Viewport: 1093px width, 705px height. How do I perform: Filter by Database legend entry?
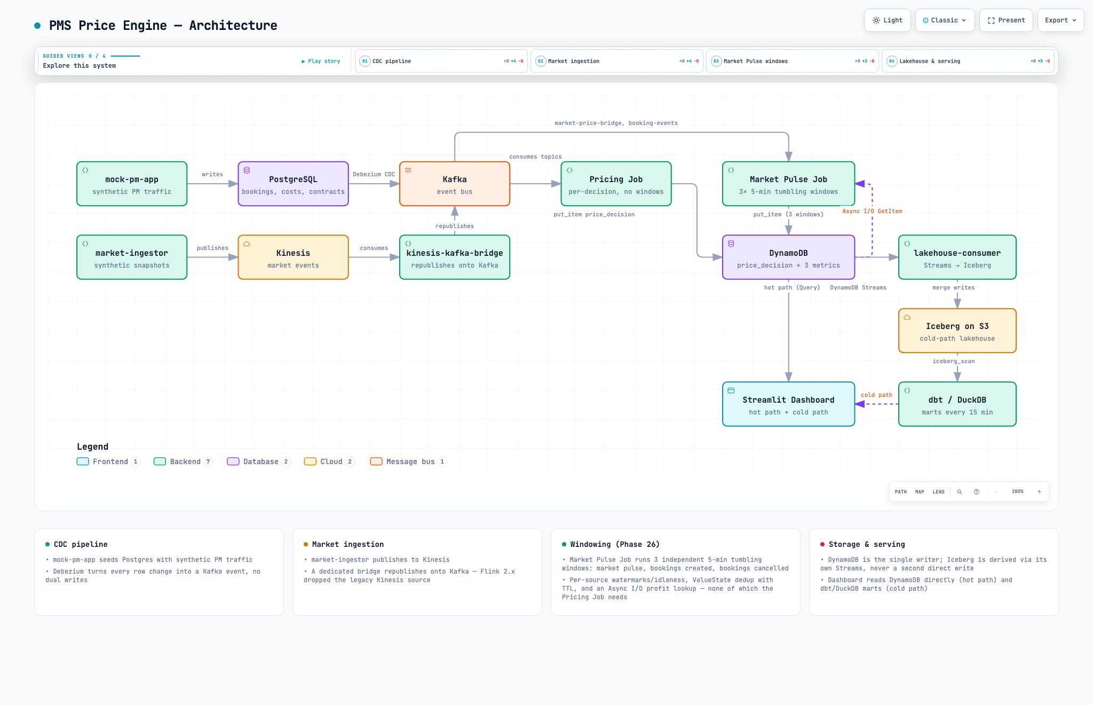click(x=259, y=461)
